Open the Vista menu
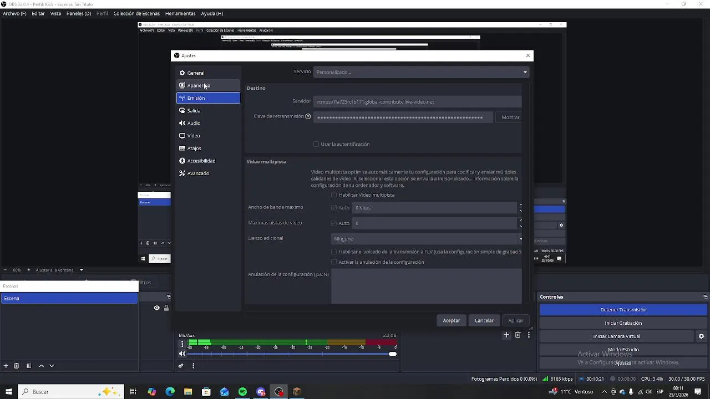The width and height of the screenshot is (710, 399). click(x=55, y=13)
